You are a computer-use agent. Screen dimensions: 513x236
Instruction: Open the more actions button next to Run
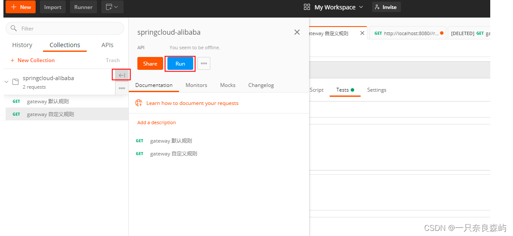204,63
